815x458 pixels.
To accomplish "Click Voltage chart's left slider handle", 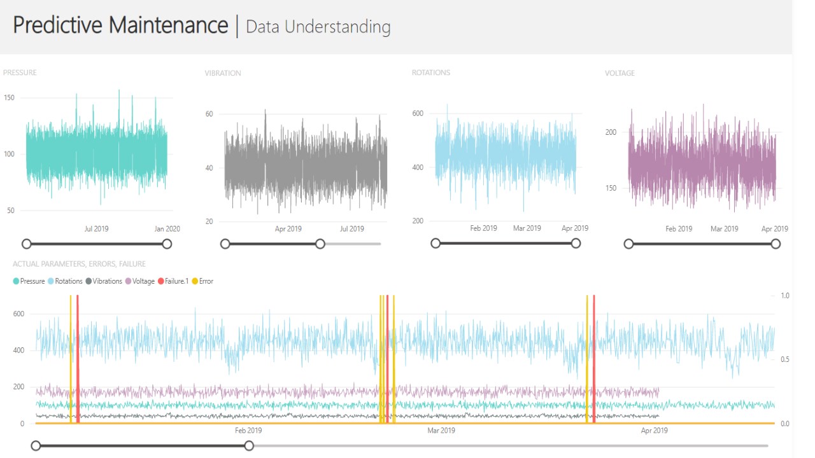I will (628, 244).
